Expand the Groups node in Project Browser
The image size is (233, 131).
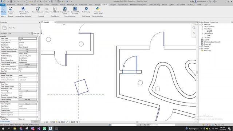tap(200, 48)
